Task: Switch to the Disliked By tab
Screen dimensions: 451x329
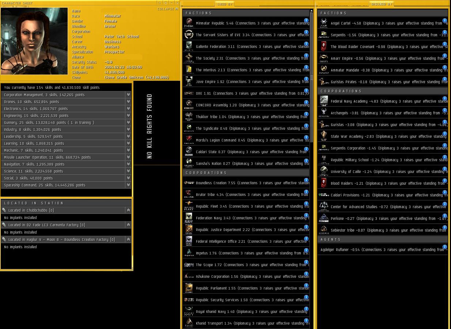Action: point(381,4)
